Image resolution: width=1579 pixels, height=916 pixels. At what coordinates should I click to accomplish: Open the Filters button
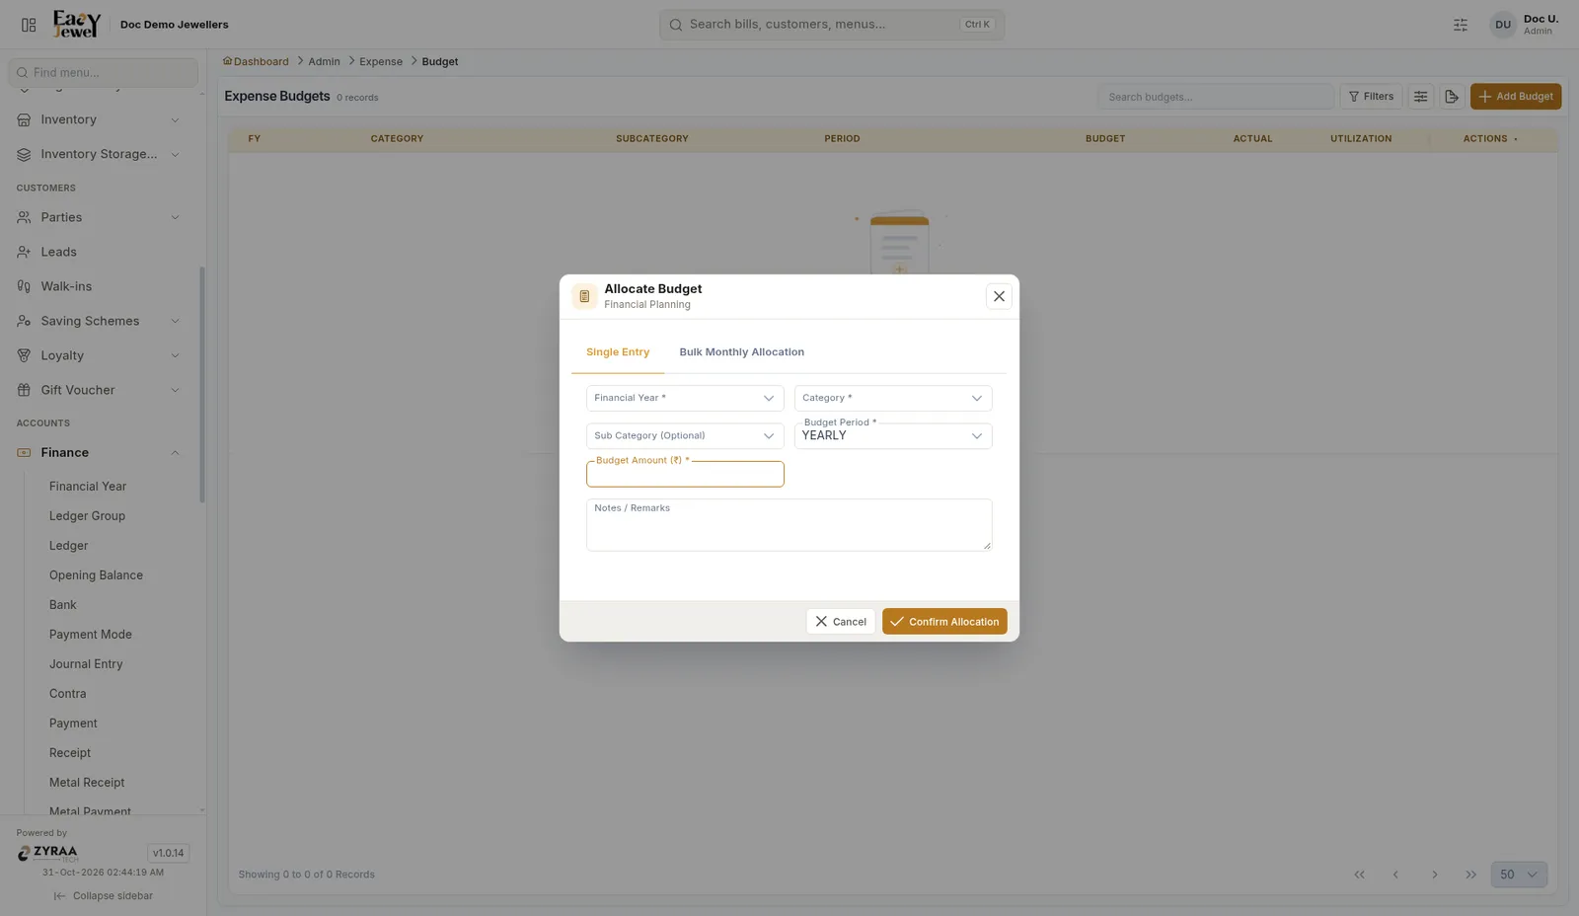click(x=1371, y=97)
